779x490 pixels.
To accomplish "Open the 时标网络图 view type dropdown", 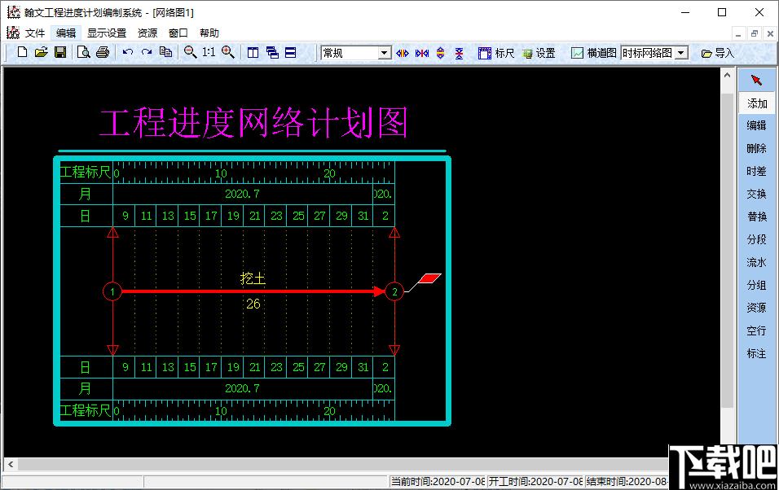I will point(681,53).
